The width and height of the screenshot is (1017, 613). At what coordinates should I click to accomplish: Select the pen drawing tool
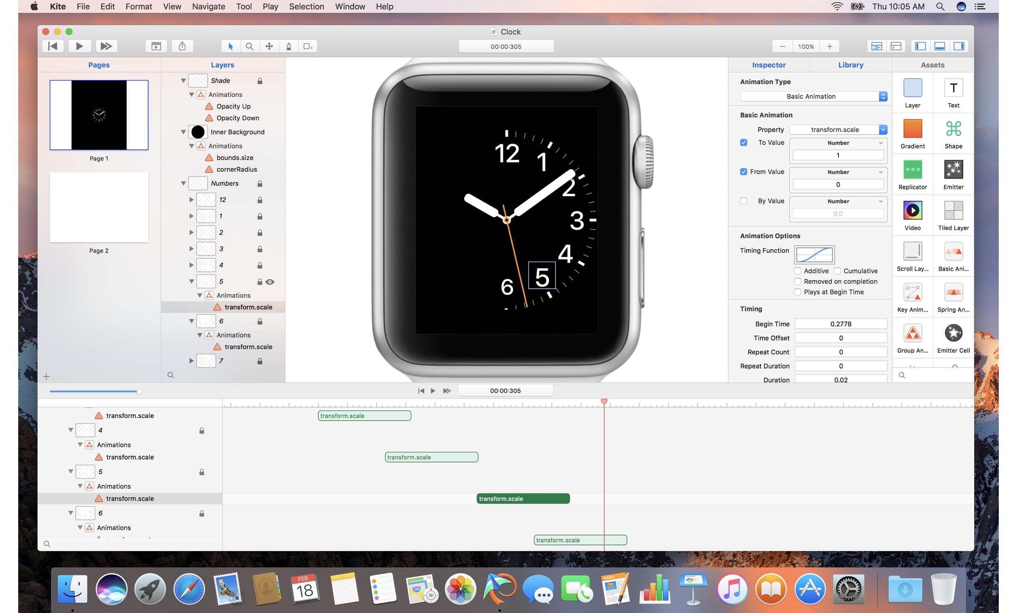289,46
